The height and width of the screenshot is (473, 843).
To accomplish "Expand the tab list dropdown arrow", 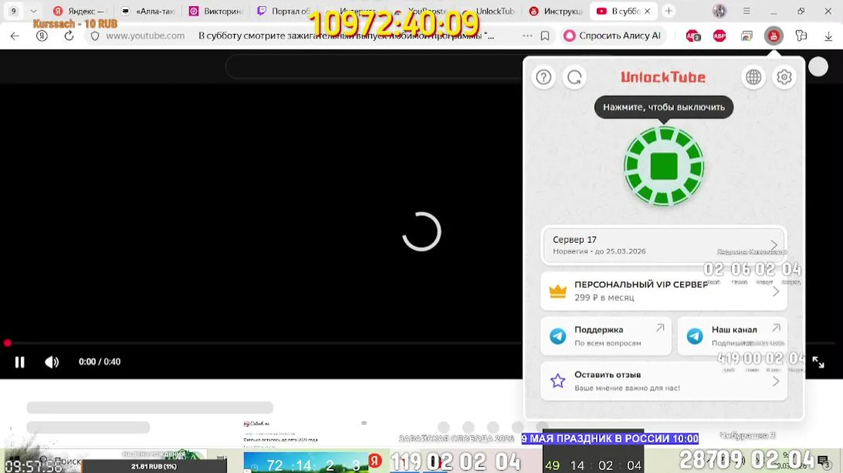I will (x=33, y=11).
